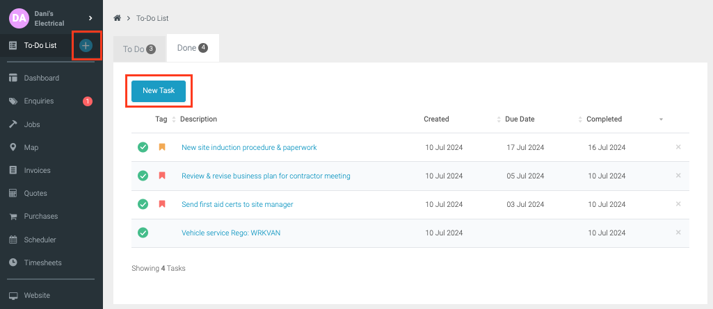The image size is (713, 309).
Task: Select the Invoices sidebar icon
Action: coord(13,170)
